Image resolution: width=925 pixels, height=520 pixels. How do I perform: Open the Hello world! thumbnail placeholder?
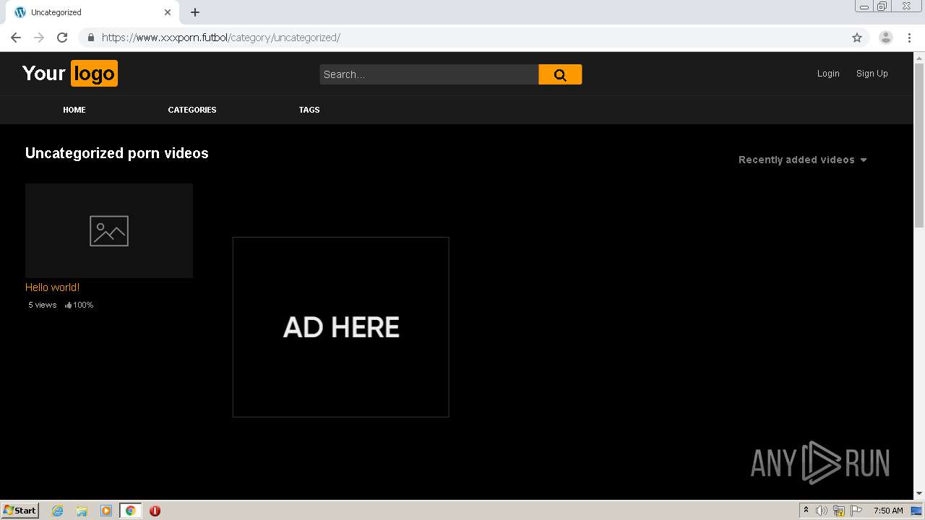[109, 230]
